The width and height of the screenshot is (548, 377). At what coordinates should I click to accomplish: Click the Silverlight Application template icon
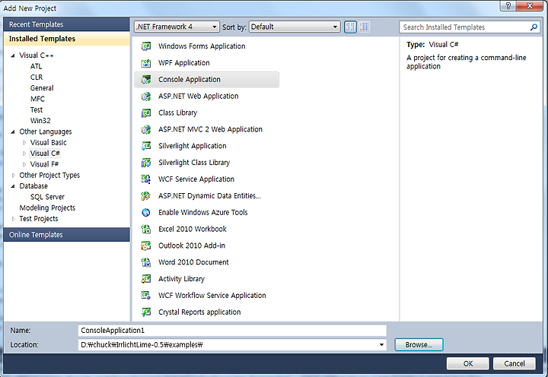pyautogui.click(x=145, y=146)
